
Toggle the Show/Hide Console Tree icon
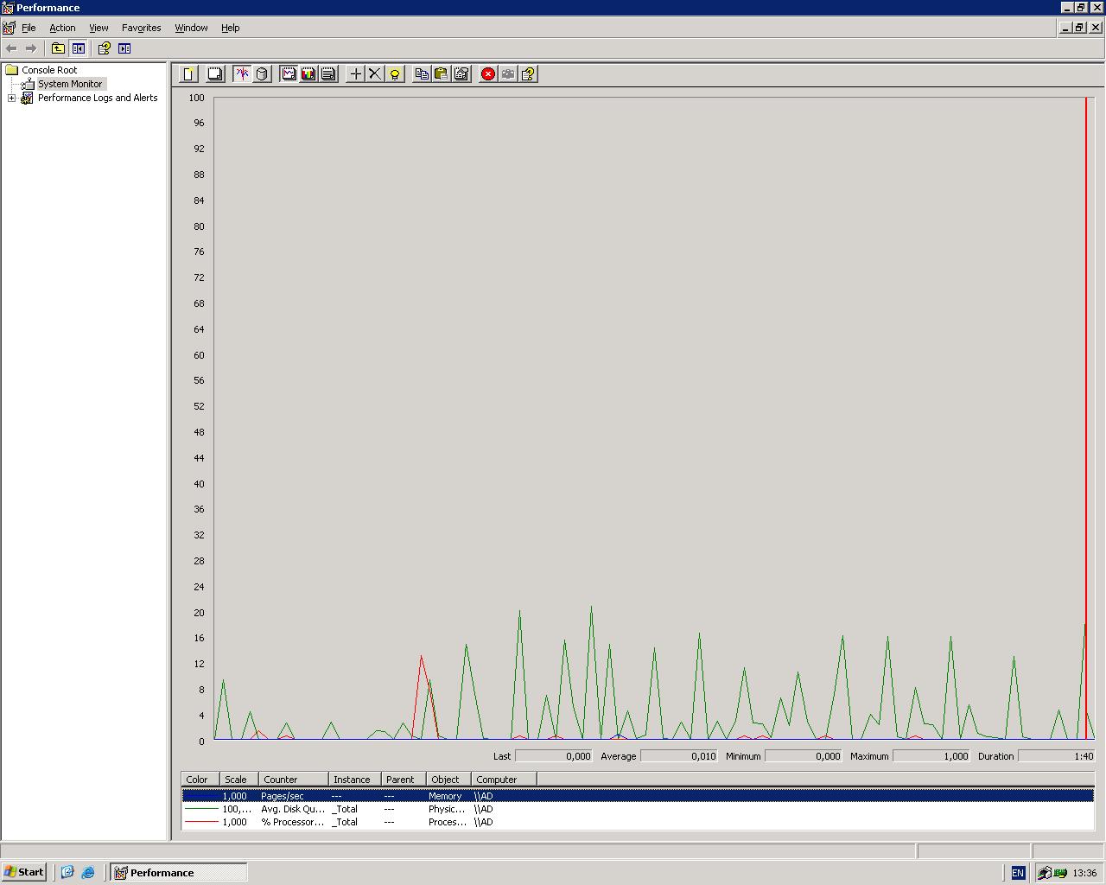click(79, 48)
